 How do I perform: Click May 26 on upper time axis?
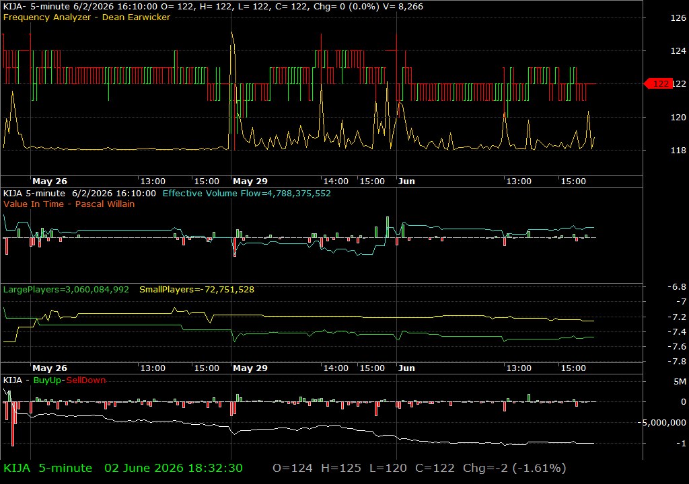click(x=50, y=181)
